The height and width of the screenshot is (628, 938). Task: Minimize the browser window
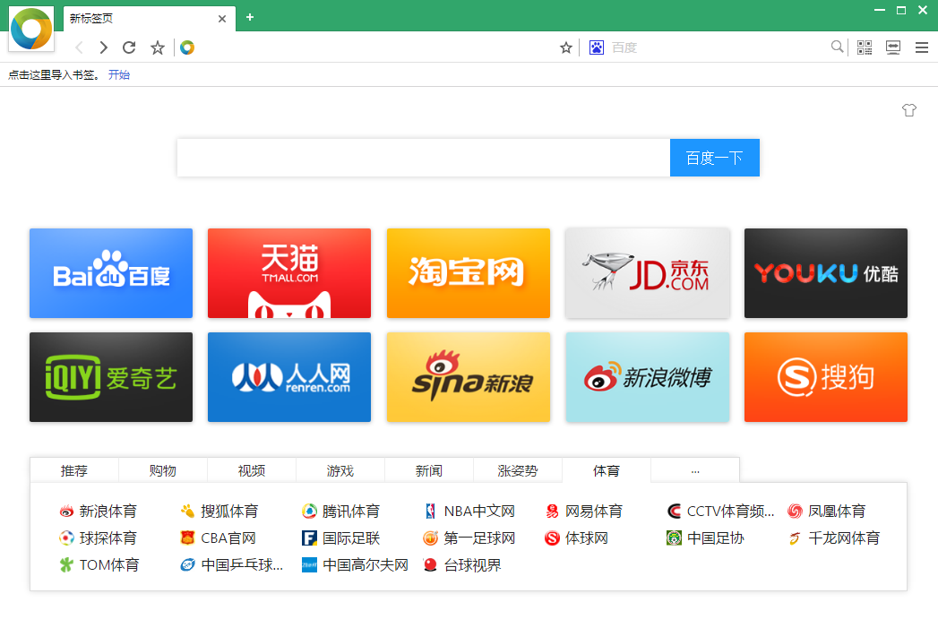[x=880, y=10]
